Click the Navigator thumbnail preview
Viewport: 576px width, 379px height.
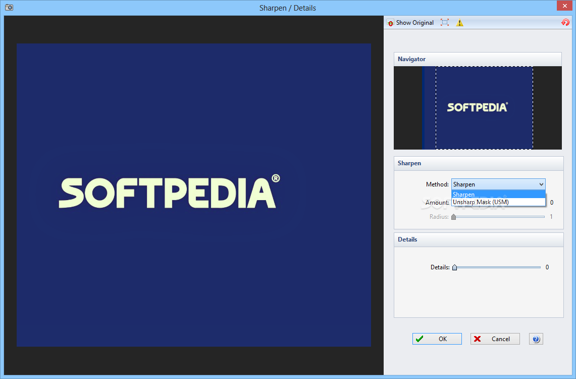[x=478, y=108]
